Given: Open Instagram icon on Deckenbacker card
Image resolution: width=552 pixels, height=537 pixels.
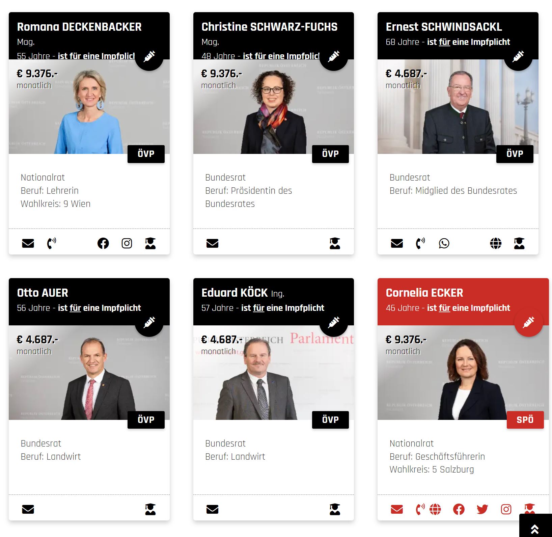Looking at the screenshot, I should click(127, 243).
